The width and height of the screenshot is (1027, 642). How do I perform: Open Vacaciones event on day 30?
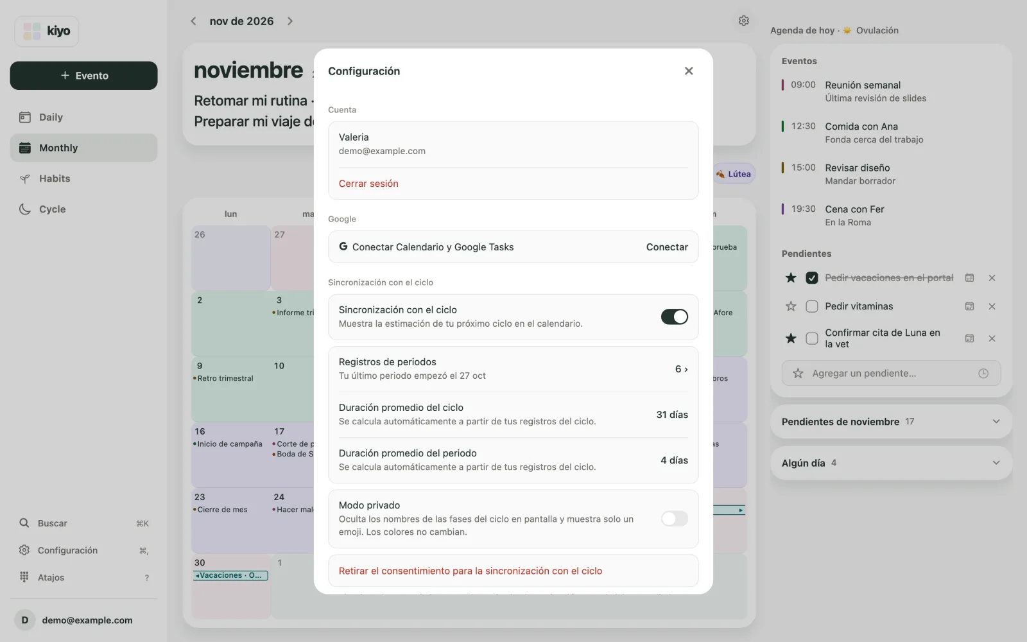[231, 575]
